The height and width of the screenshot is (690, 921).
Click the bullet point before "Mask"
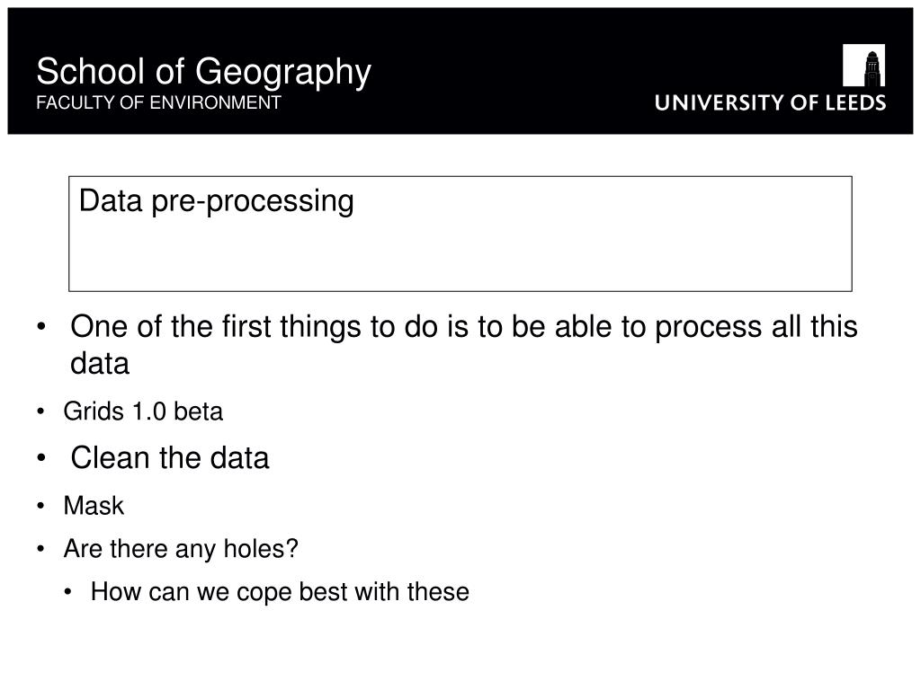point(41,507)
